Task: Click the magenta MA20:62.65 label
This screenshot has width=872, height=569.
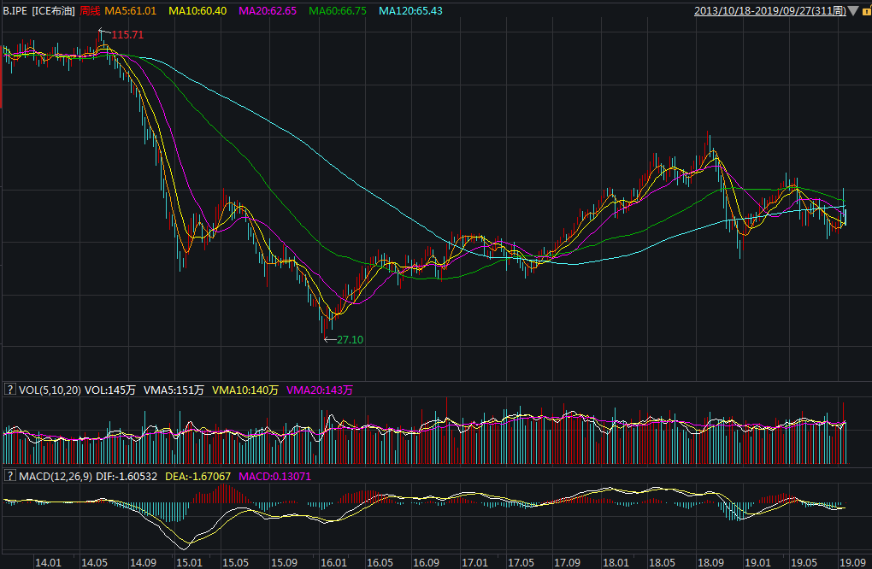Action: [268, 11]
